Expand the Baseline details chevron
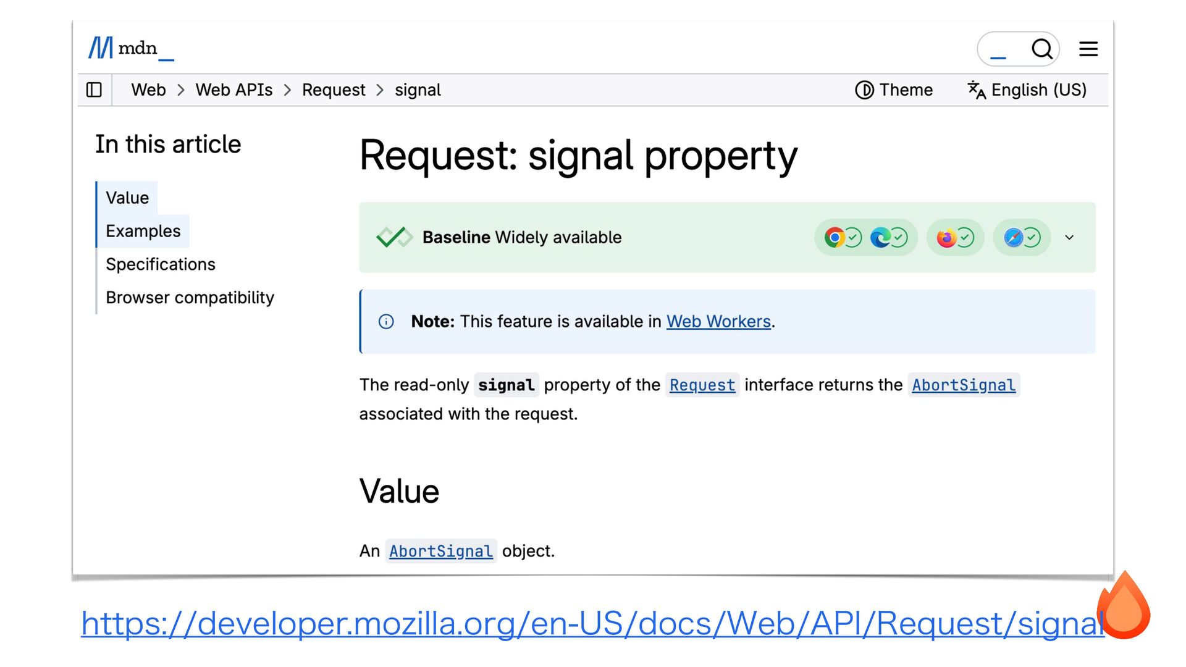Viewport: 1186px width, 667px height. 1069,238
